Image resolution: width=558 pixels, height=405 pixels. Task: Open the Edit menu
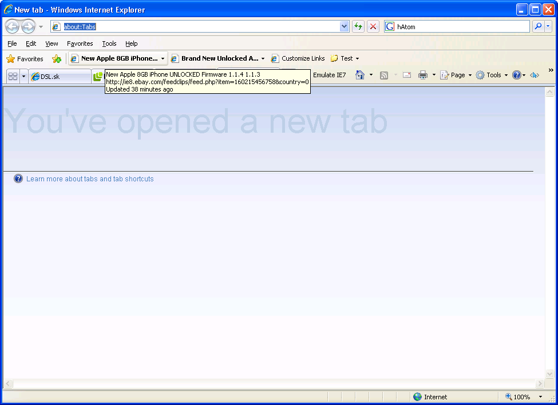pyautogui.click(x=31, y=43)
